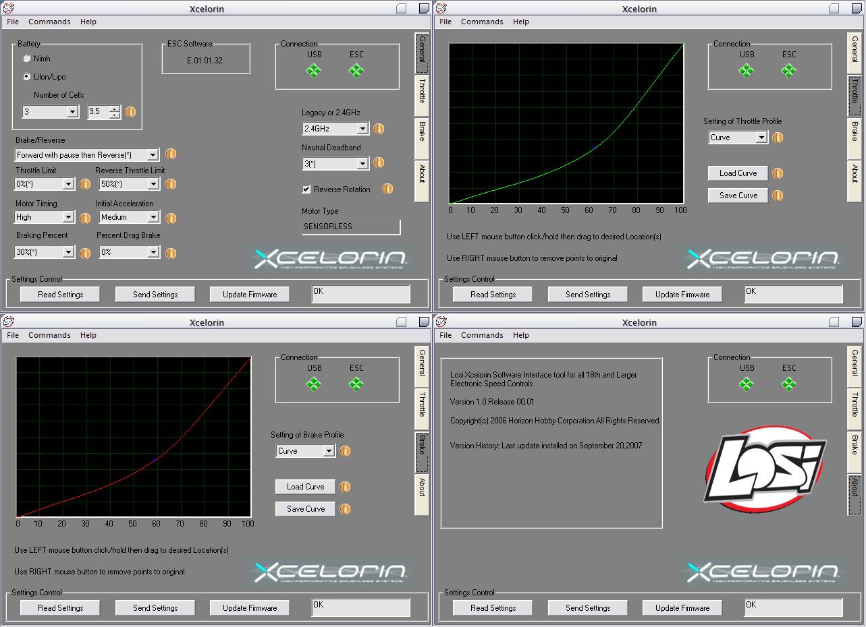
Task: Click the info icon beside Motor Timing
Action: [85, 218]
